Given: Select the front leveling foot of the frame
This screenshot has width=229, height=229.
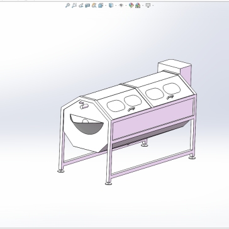Looking at the screenshot, I should pos(108,184).
